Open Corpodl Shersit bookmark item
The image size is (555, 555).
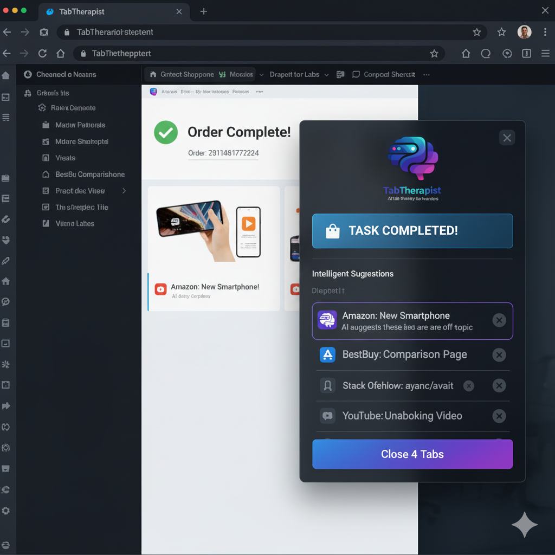(x=383, y=75)
